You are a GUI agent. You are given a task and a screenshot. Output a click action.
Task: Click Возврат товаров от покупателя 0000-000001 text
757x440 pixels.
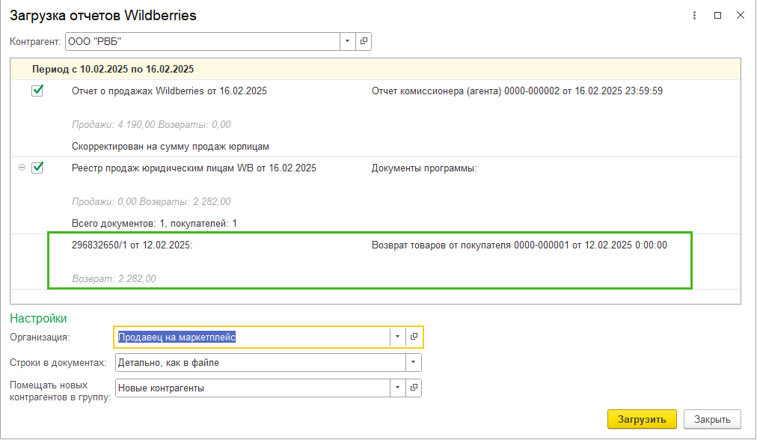[x=519, y=245]
